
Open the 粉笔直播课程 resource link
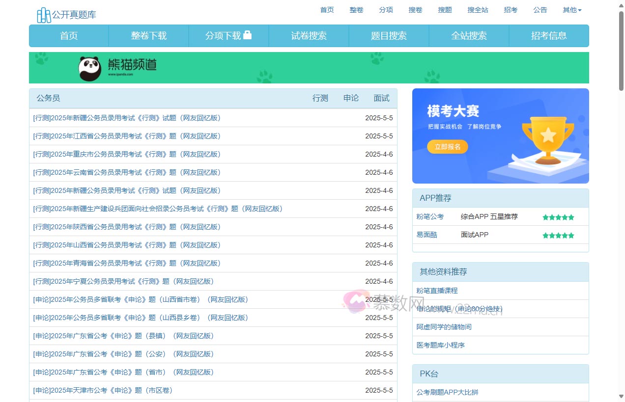tap(437, 291)
